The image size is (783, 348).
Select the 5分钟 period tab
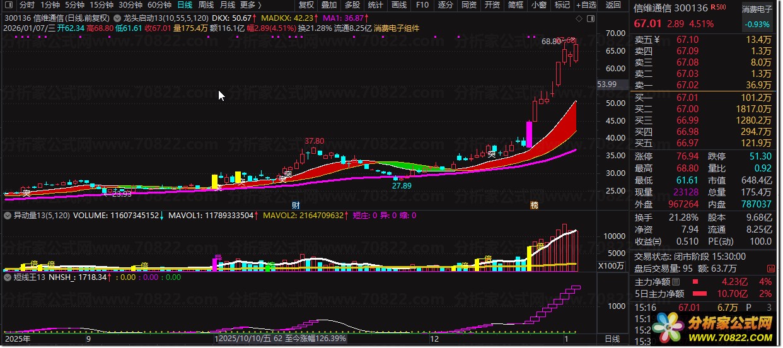pyautogui.click(x=74, y=5)
